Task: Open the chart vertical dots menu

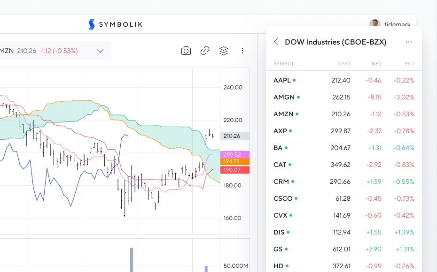Action: [242, 51]
